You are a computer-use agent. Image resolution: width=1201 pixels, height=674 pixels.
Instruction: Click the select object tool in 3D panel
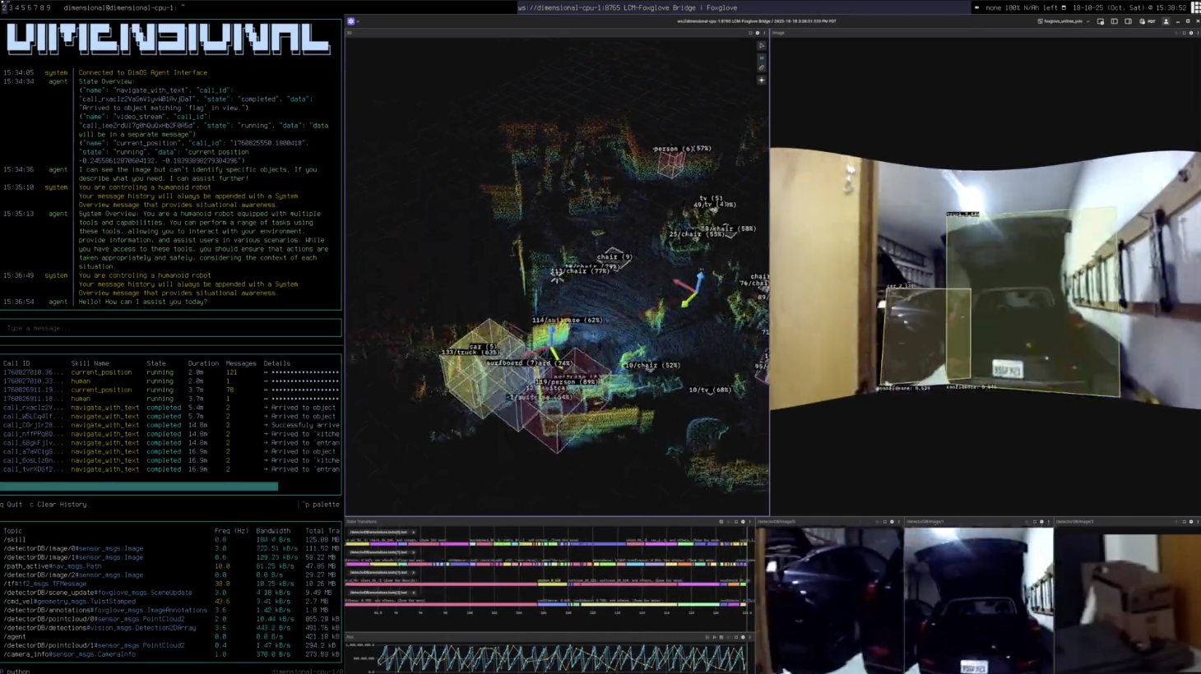click(x=762, y=46)
